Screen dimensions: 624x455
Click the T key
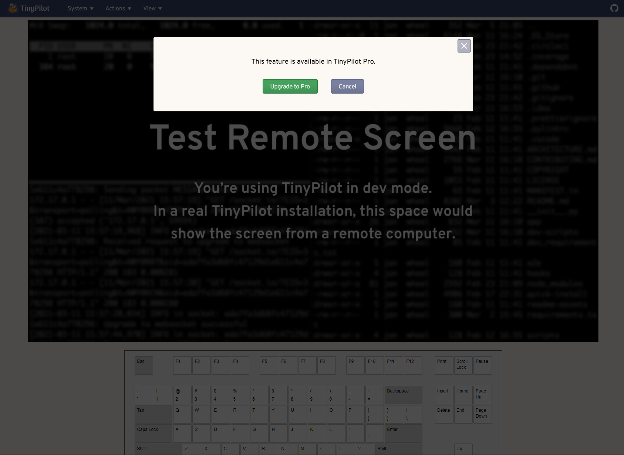coord(259,414)
